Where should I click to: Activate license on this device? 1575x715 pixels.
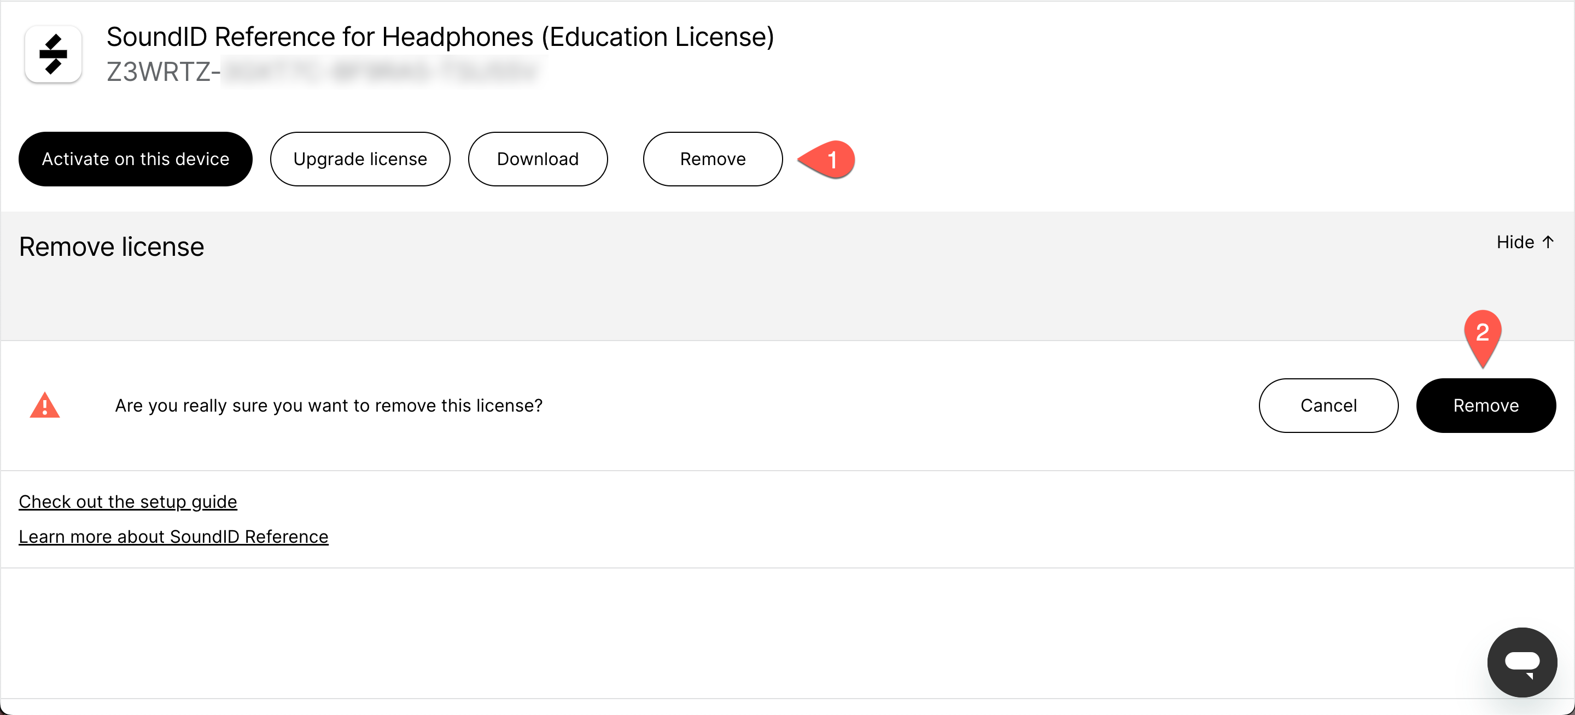[135, 159]
